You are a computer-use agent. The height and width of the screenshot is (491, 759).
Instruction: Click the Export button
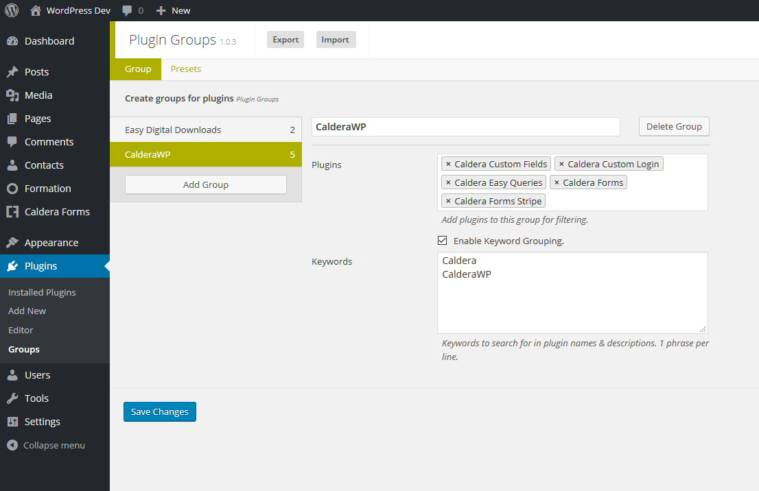pos(285,40)
